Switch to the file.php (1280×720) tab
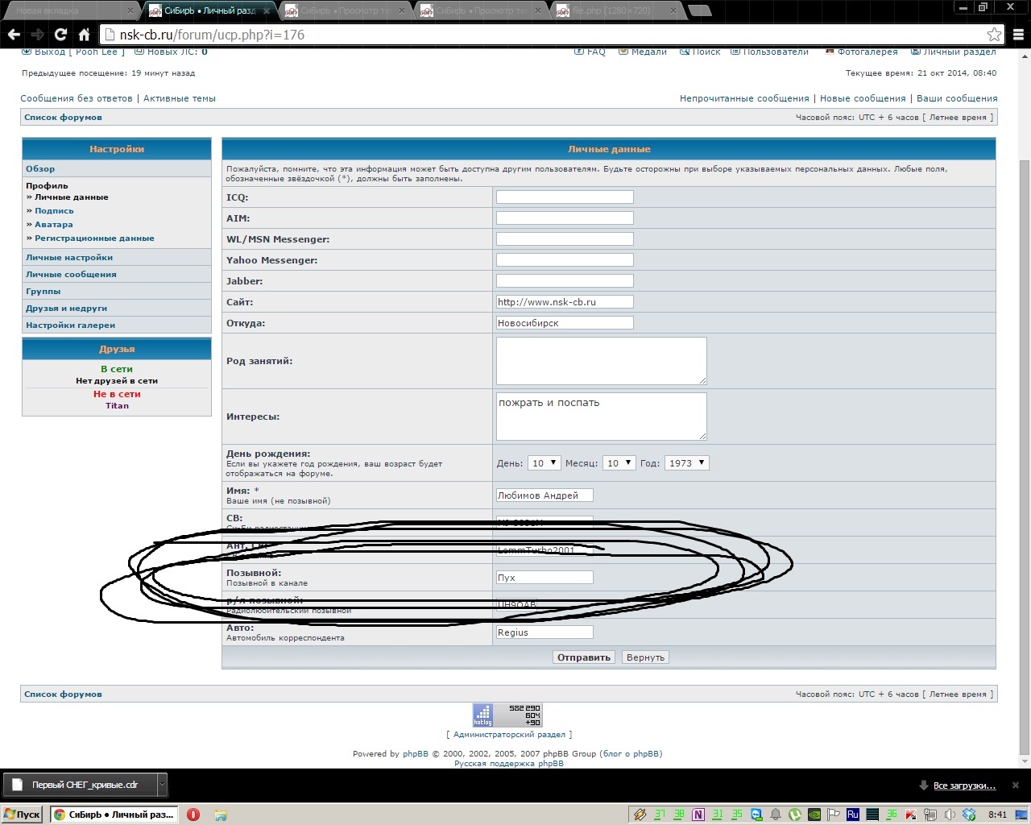 point(612,10)
